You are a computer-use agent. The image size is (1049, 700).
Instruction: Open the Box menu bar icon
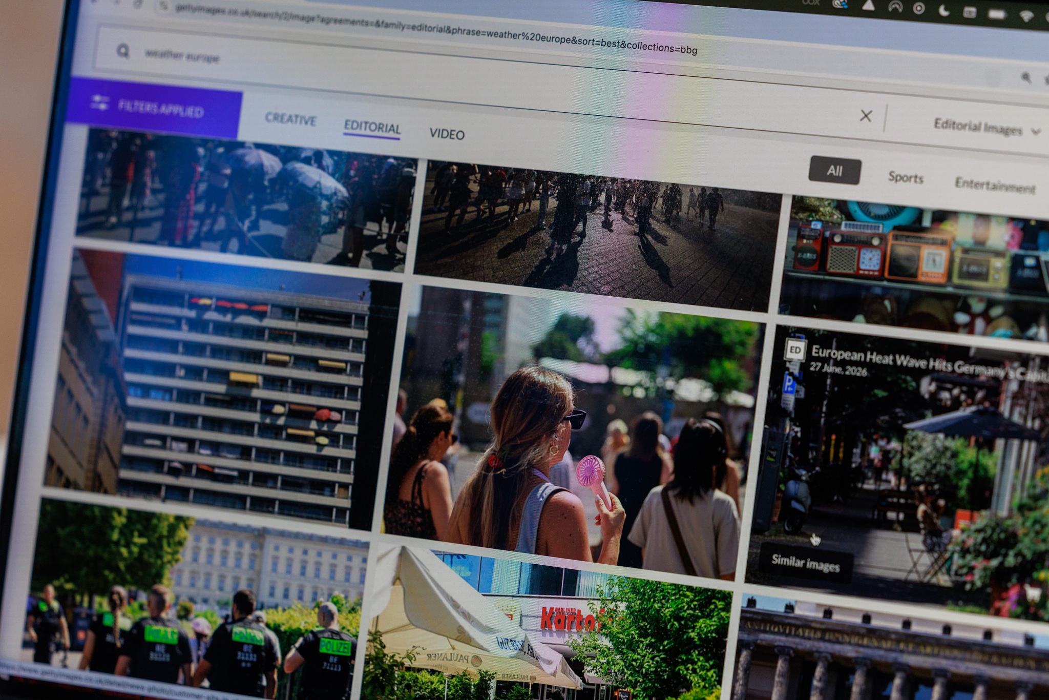811,3
